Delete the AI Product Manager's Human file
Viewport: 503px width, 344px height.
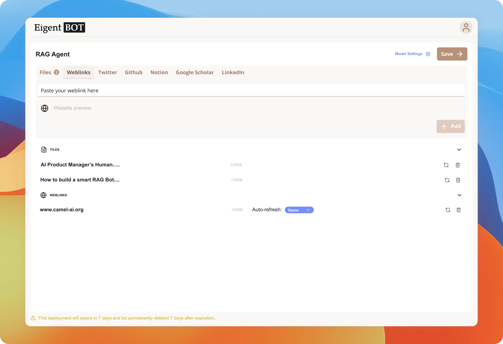click(457, 165)
